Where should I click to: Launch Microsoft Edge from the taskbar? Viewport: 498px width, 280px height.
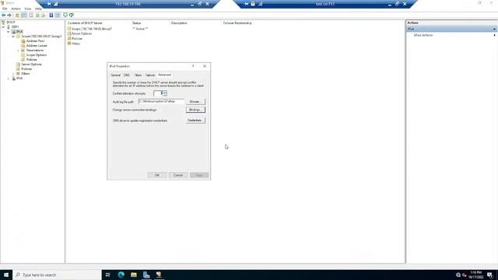[x=121, y=275]
